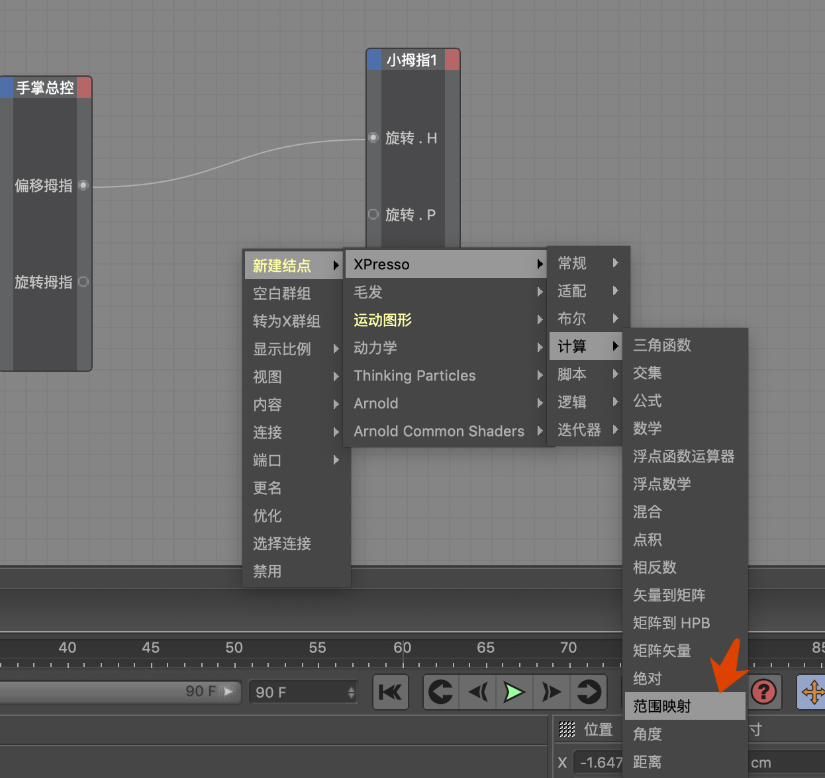This screenshot has width=825, height=778.
Task: Click the 旋转 . H input port
Action: (373, 138)
